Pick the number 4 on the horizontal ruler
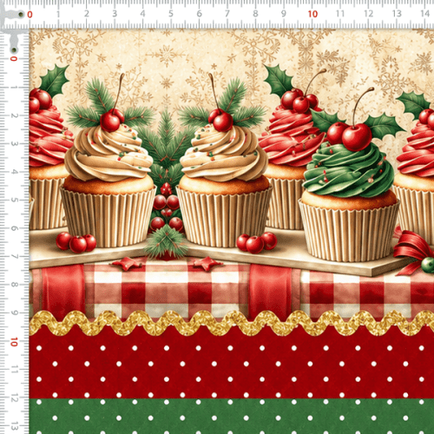The image size is (434, 434). pyautogui.click(x=142, y=14)
